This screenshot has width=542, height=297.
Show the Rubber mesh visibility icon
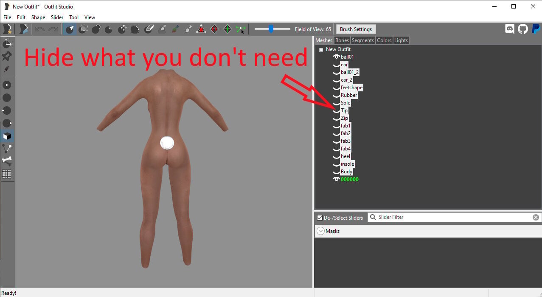click(337, 96)
